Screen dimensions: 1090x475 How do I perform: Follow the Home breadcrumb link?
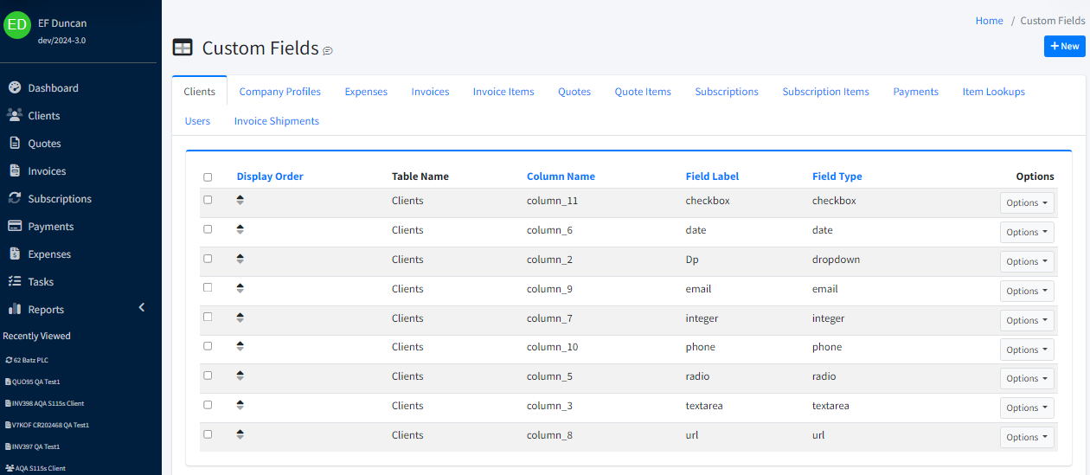pyautogui.click(x=990, y=21)
